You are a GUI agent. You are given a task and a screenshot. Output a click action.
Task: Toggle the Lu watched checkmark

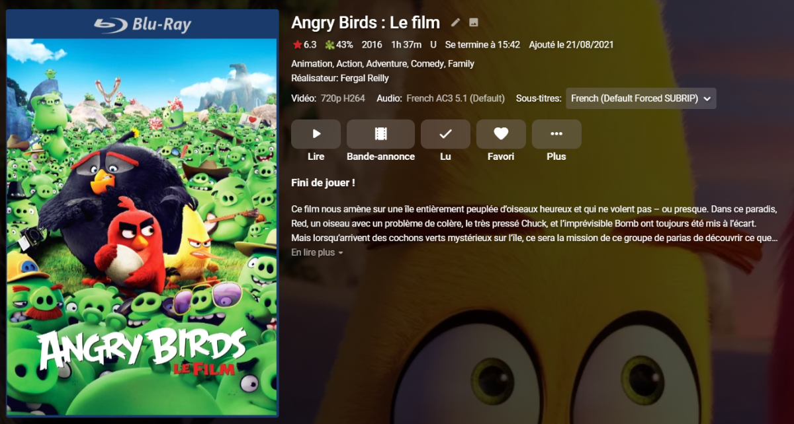445,134
